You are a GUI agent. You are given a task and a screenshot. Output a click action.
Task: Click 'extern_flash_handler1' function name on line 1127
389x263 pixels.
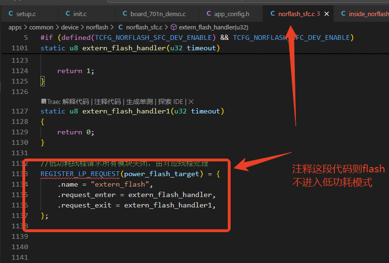click(x=126, y=111)
